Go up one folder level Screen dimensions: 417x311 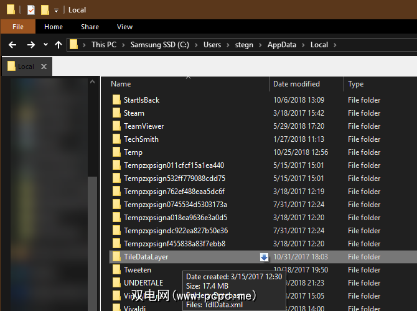coord(59,45)
